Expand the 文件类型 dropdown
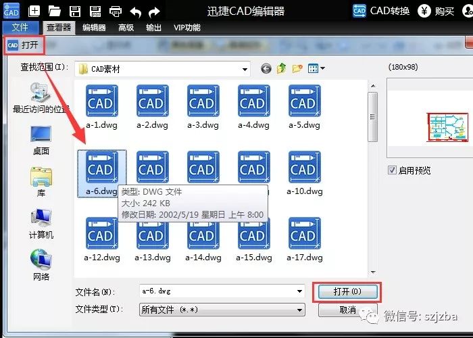 click(x=299, y=310)
